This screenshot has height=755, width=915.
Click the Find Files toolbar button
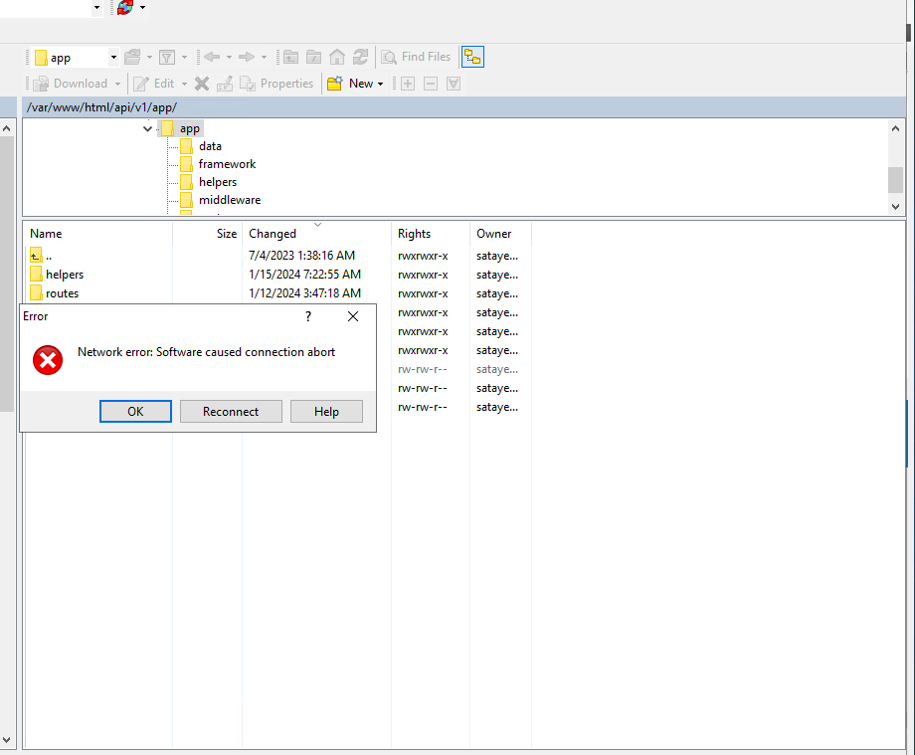click(416, 58)
